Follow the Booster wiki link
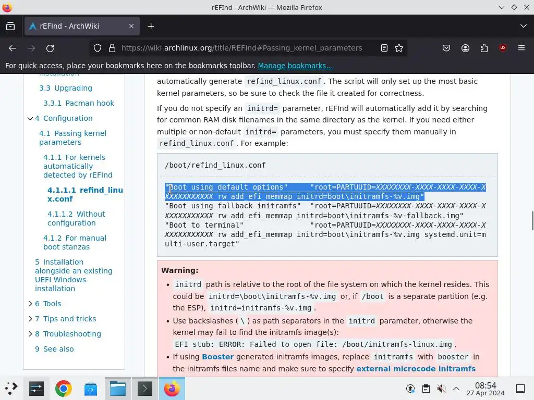This screenshot has height=400, width=534. click(x=217, y=357)
